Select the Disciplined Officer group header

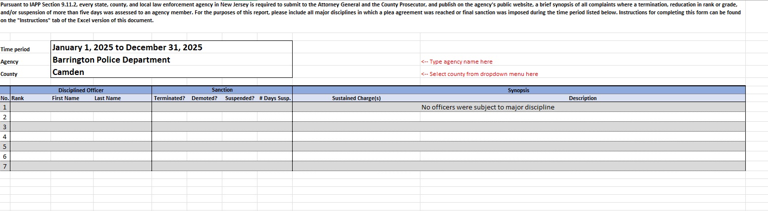(x=81, y=90)
